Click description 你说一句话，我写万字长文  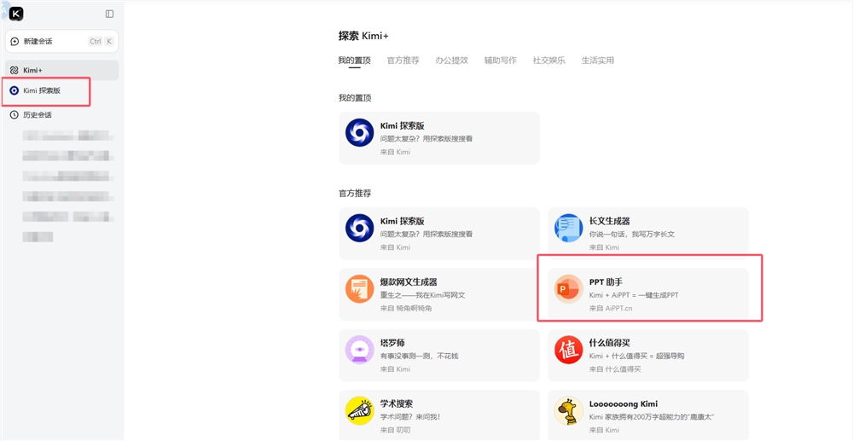[x=631, y=235]
